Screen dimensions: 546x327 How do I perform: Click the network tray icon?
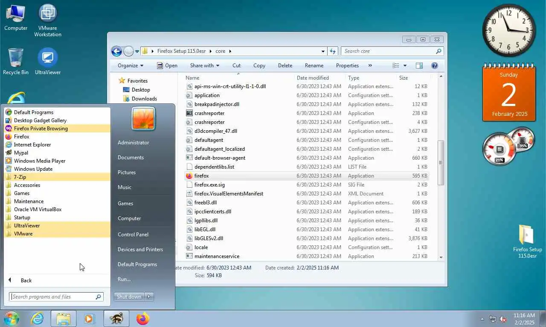pyautogui.click(x=493, y=319)
